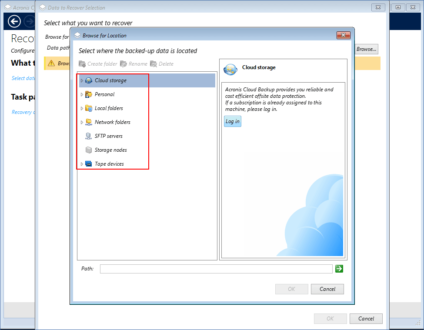Viewport: 424px width, 330px height.
Task: Select SFTP servers in the location tree
Action: 108,136
